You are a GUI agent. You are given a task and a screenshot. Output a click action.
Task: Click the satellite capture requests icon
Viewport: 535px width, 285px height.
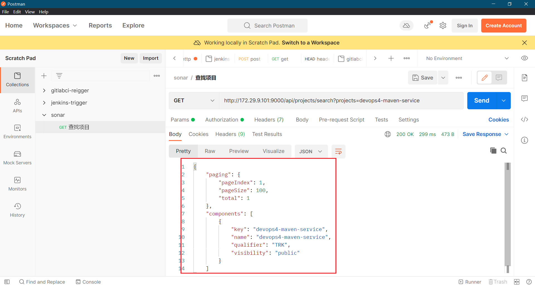(x=428, y=25)
